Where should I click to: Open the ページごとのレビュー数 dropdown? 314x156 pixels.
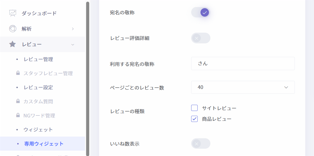(x=243, y=87)
